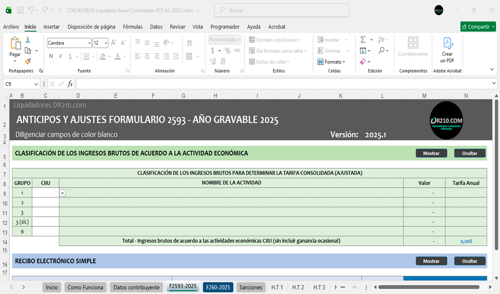Viewport: 500px width, 294px height.
Task: Click the Crear un PDF icon
Action: [447, 43]
